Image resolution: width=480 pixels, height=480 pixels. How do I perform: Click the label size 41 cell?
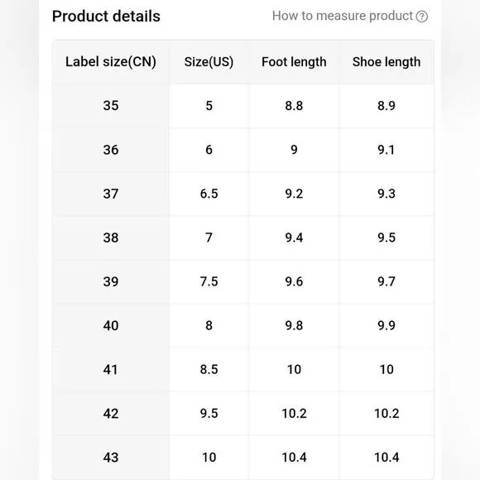111,369
